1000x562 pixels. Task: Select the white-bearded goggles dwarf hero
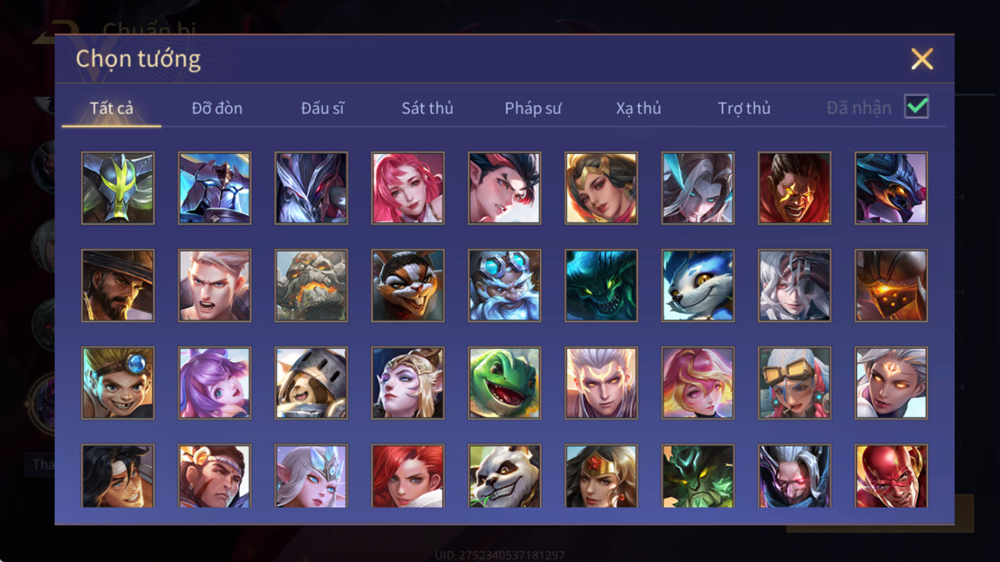(504, 285)
